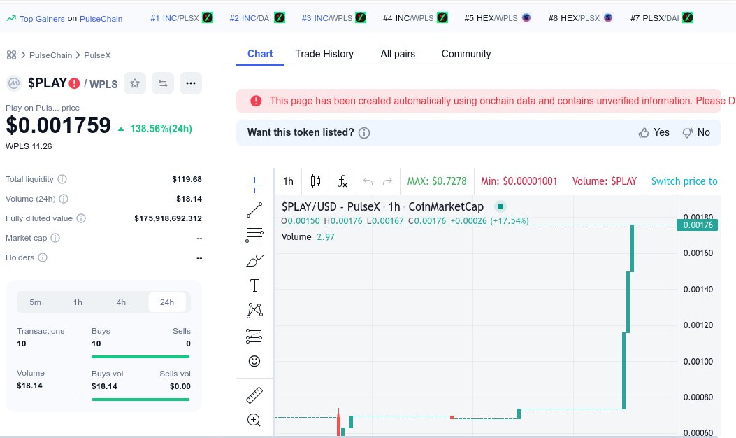Open the three-dot more options menu

coord(191,83)
